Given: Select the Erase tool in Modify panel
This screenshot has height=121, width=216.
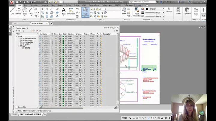Looking at the screenshot, I should coord(57,9).
